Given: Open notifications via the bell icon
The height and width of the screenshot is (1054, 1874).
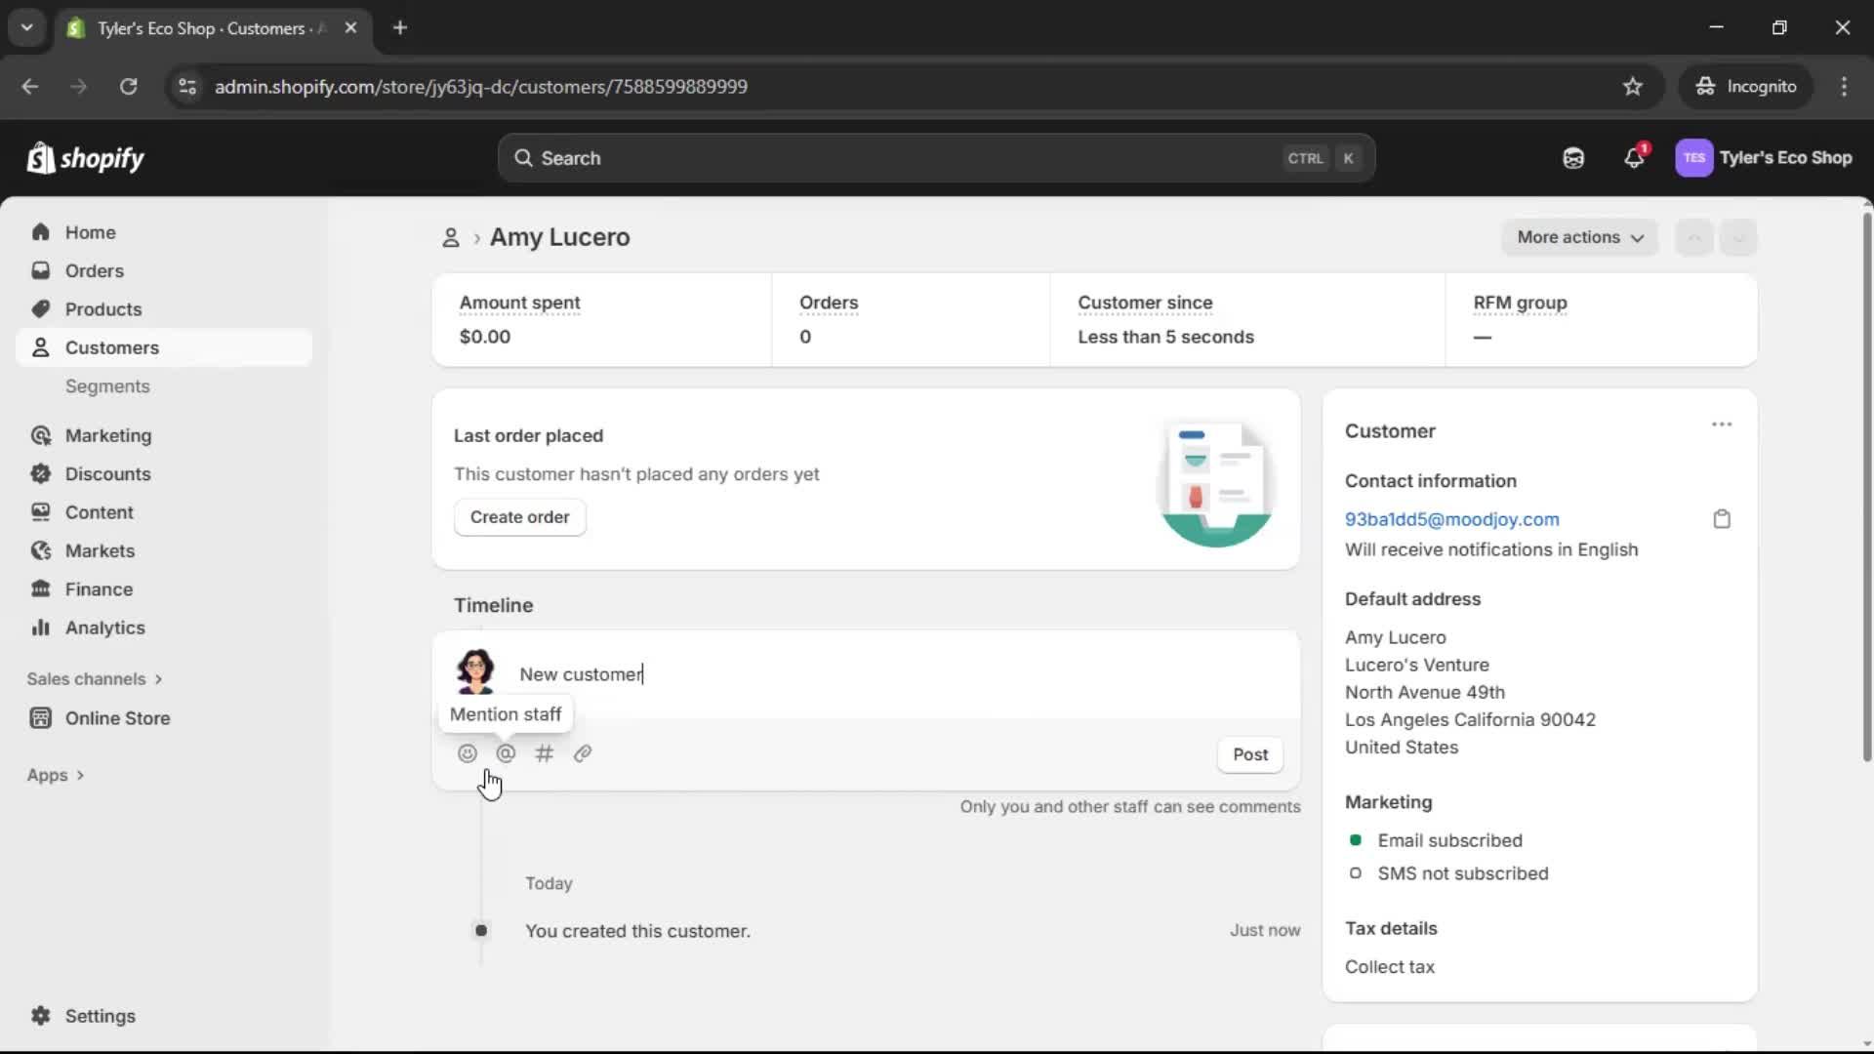Looking at the screenshot, I should tap(1635, 157).
